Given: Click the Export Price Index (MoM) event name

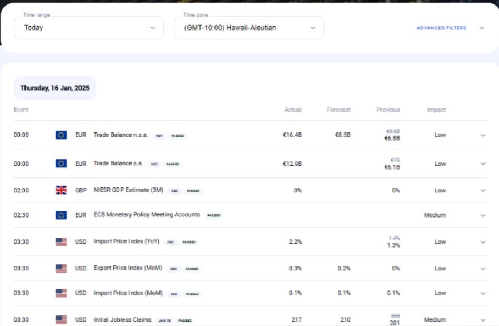Looking at the screenshot, I should click(x=128, y=268).
